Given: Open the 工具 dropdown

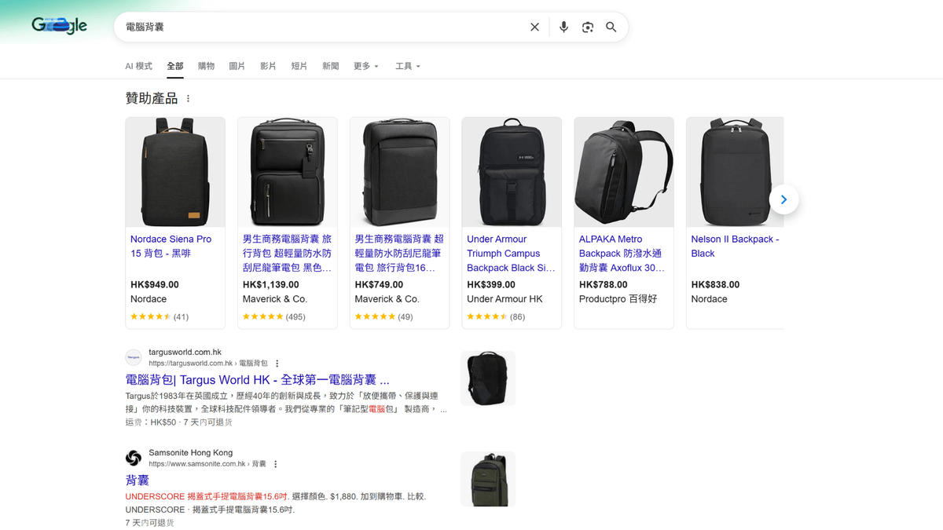Looking at the screenshot, I should click(407, 66).
